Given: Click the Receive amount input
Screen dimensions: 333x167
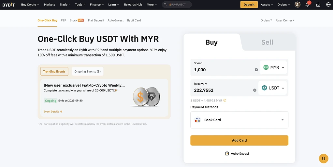Looking at the screenshot, I should (222, 90).
